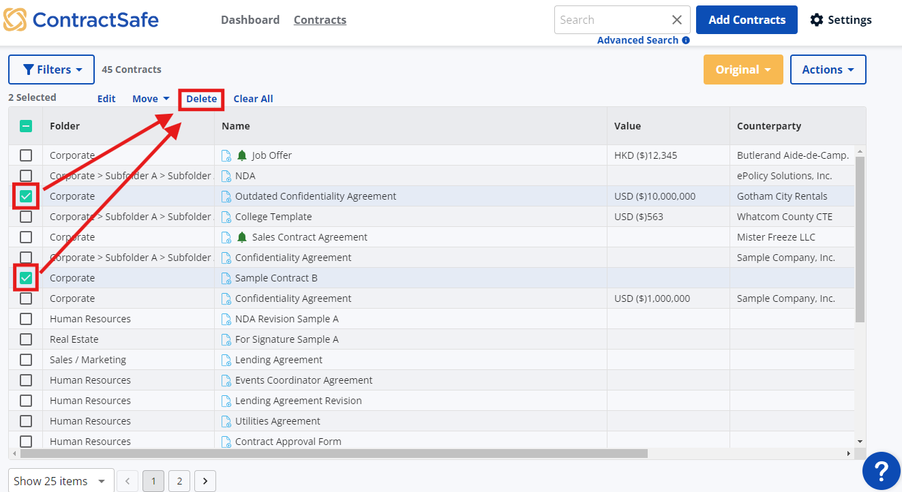The height and width of the screenshot is (492, 902).
Task: Click the Delete link for selected contracts
Action: coord(201,99)
